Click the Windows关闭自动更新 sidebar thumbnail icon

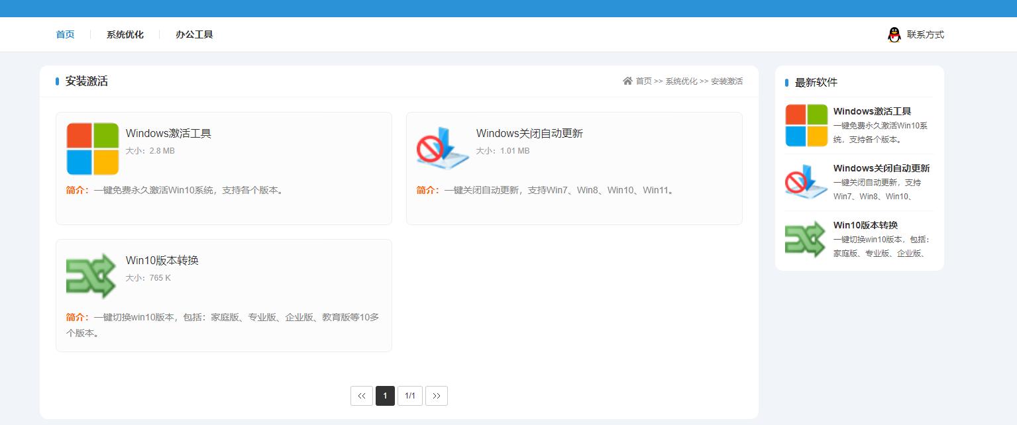click(805, 181)
